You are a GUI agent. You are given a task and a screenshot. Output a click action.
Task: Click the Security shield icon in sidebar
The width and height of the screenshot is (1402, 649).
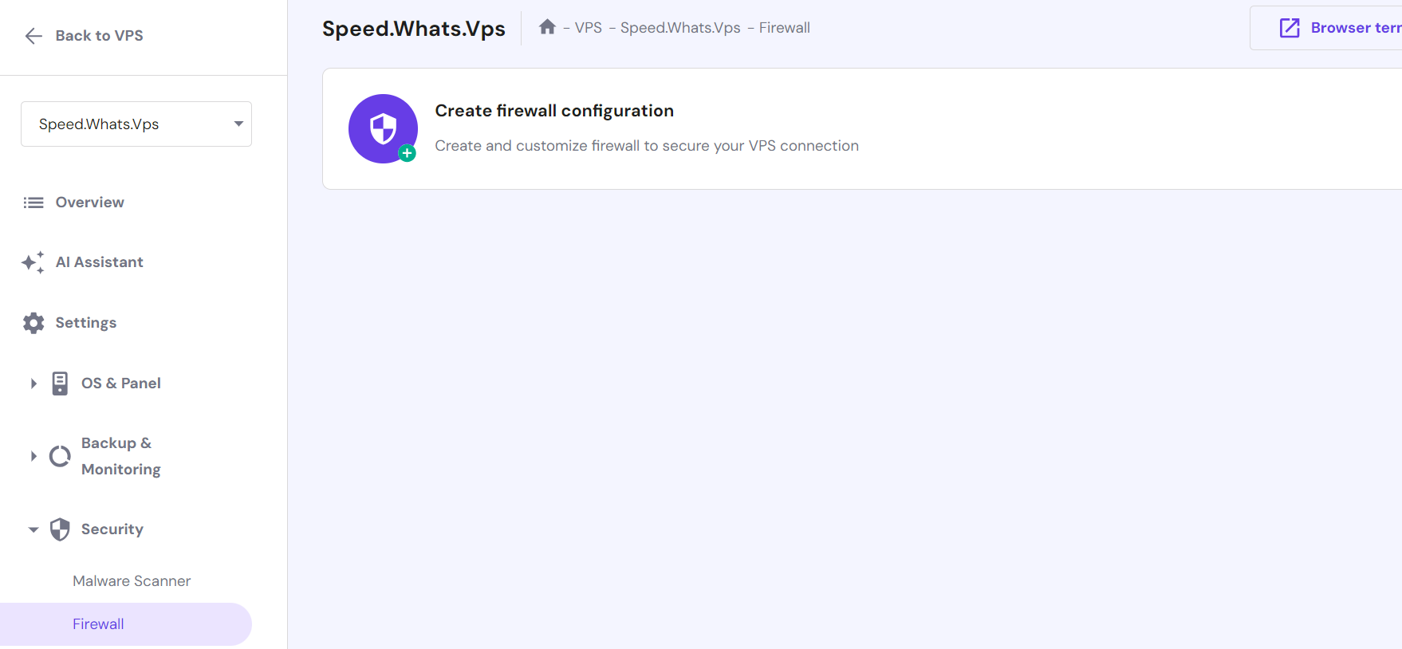pyautogui.click(x=60, y=529)
